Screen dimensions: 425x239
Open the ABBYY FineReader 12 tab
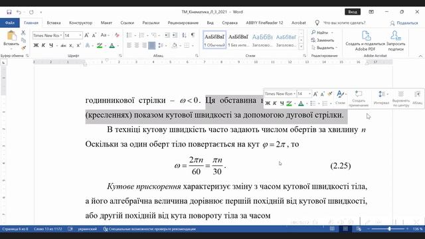click(x=264, y=23)
